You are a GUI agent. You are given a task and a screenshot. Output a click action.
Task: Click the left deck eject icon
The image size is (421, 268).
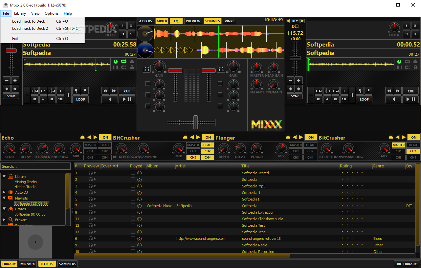tap(132, 61)
